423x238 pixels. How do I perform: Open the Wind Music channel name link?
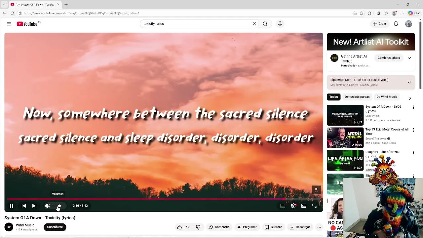pyautogui.click(x=25, y=225)
